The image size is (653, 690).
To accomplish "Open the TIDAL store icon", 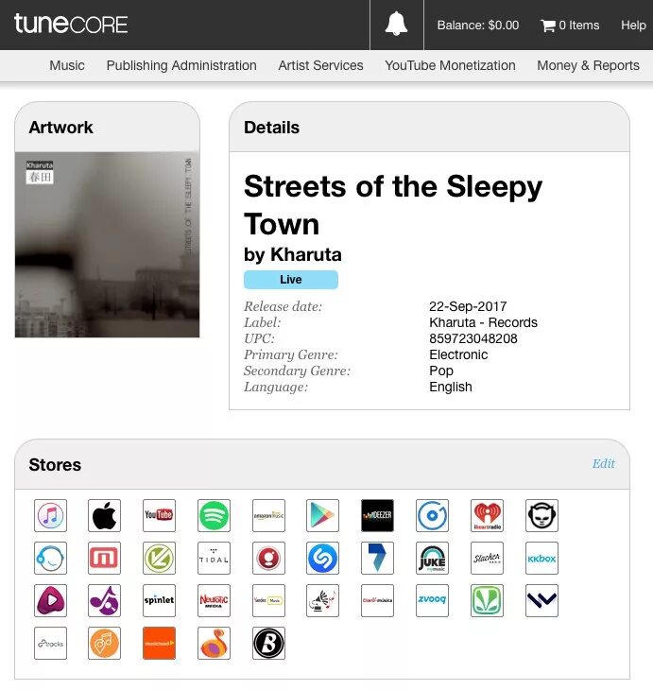I will coord(214,558).
